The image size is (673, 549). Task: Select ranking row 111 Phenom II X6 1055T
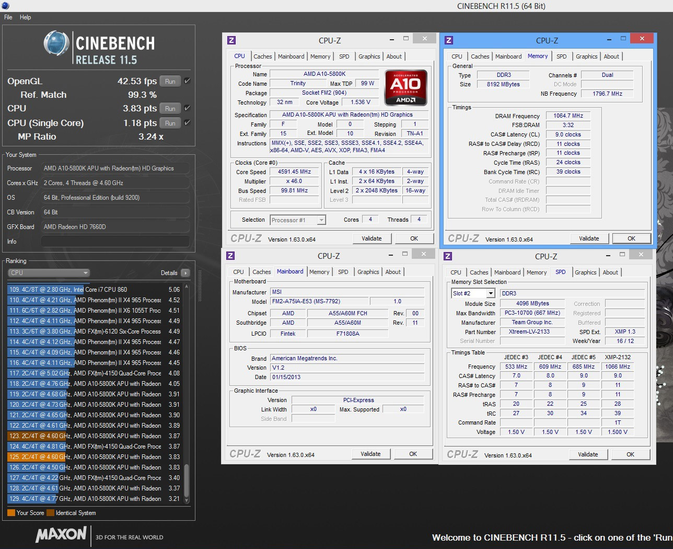pos(94,311)
